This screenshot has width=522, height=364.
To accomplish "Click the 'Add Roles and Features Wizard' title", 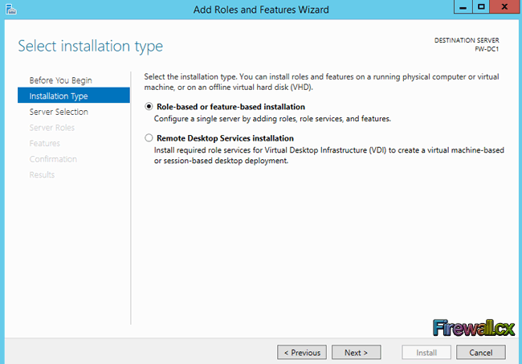I will pos(261,10).
